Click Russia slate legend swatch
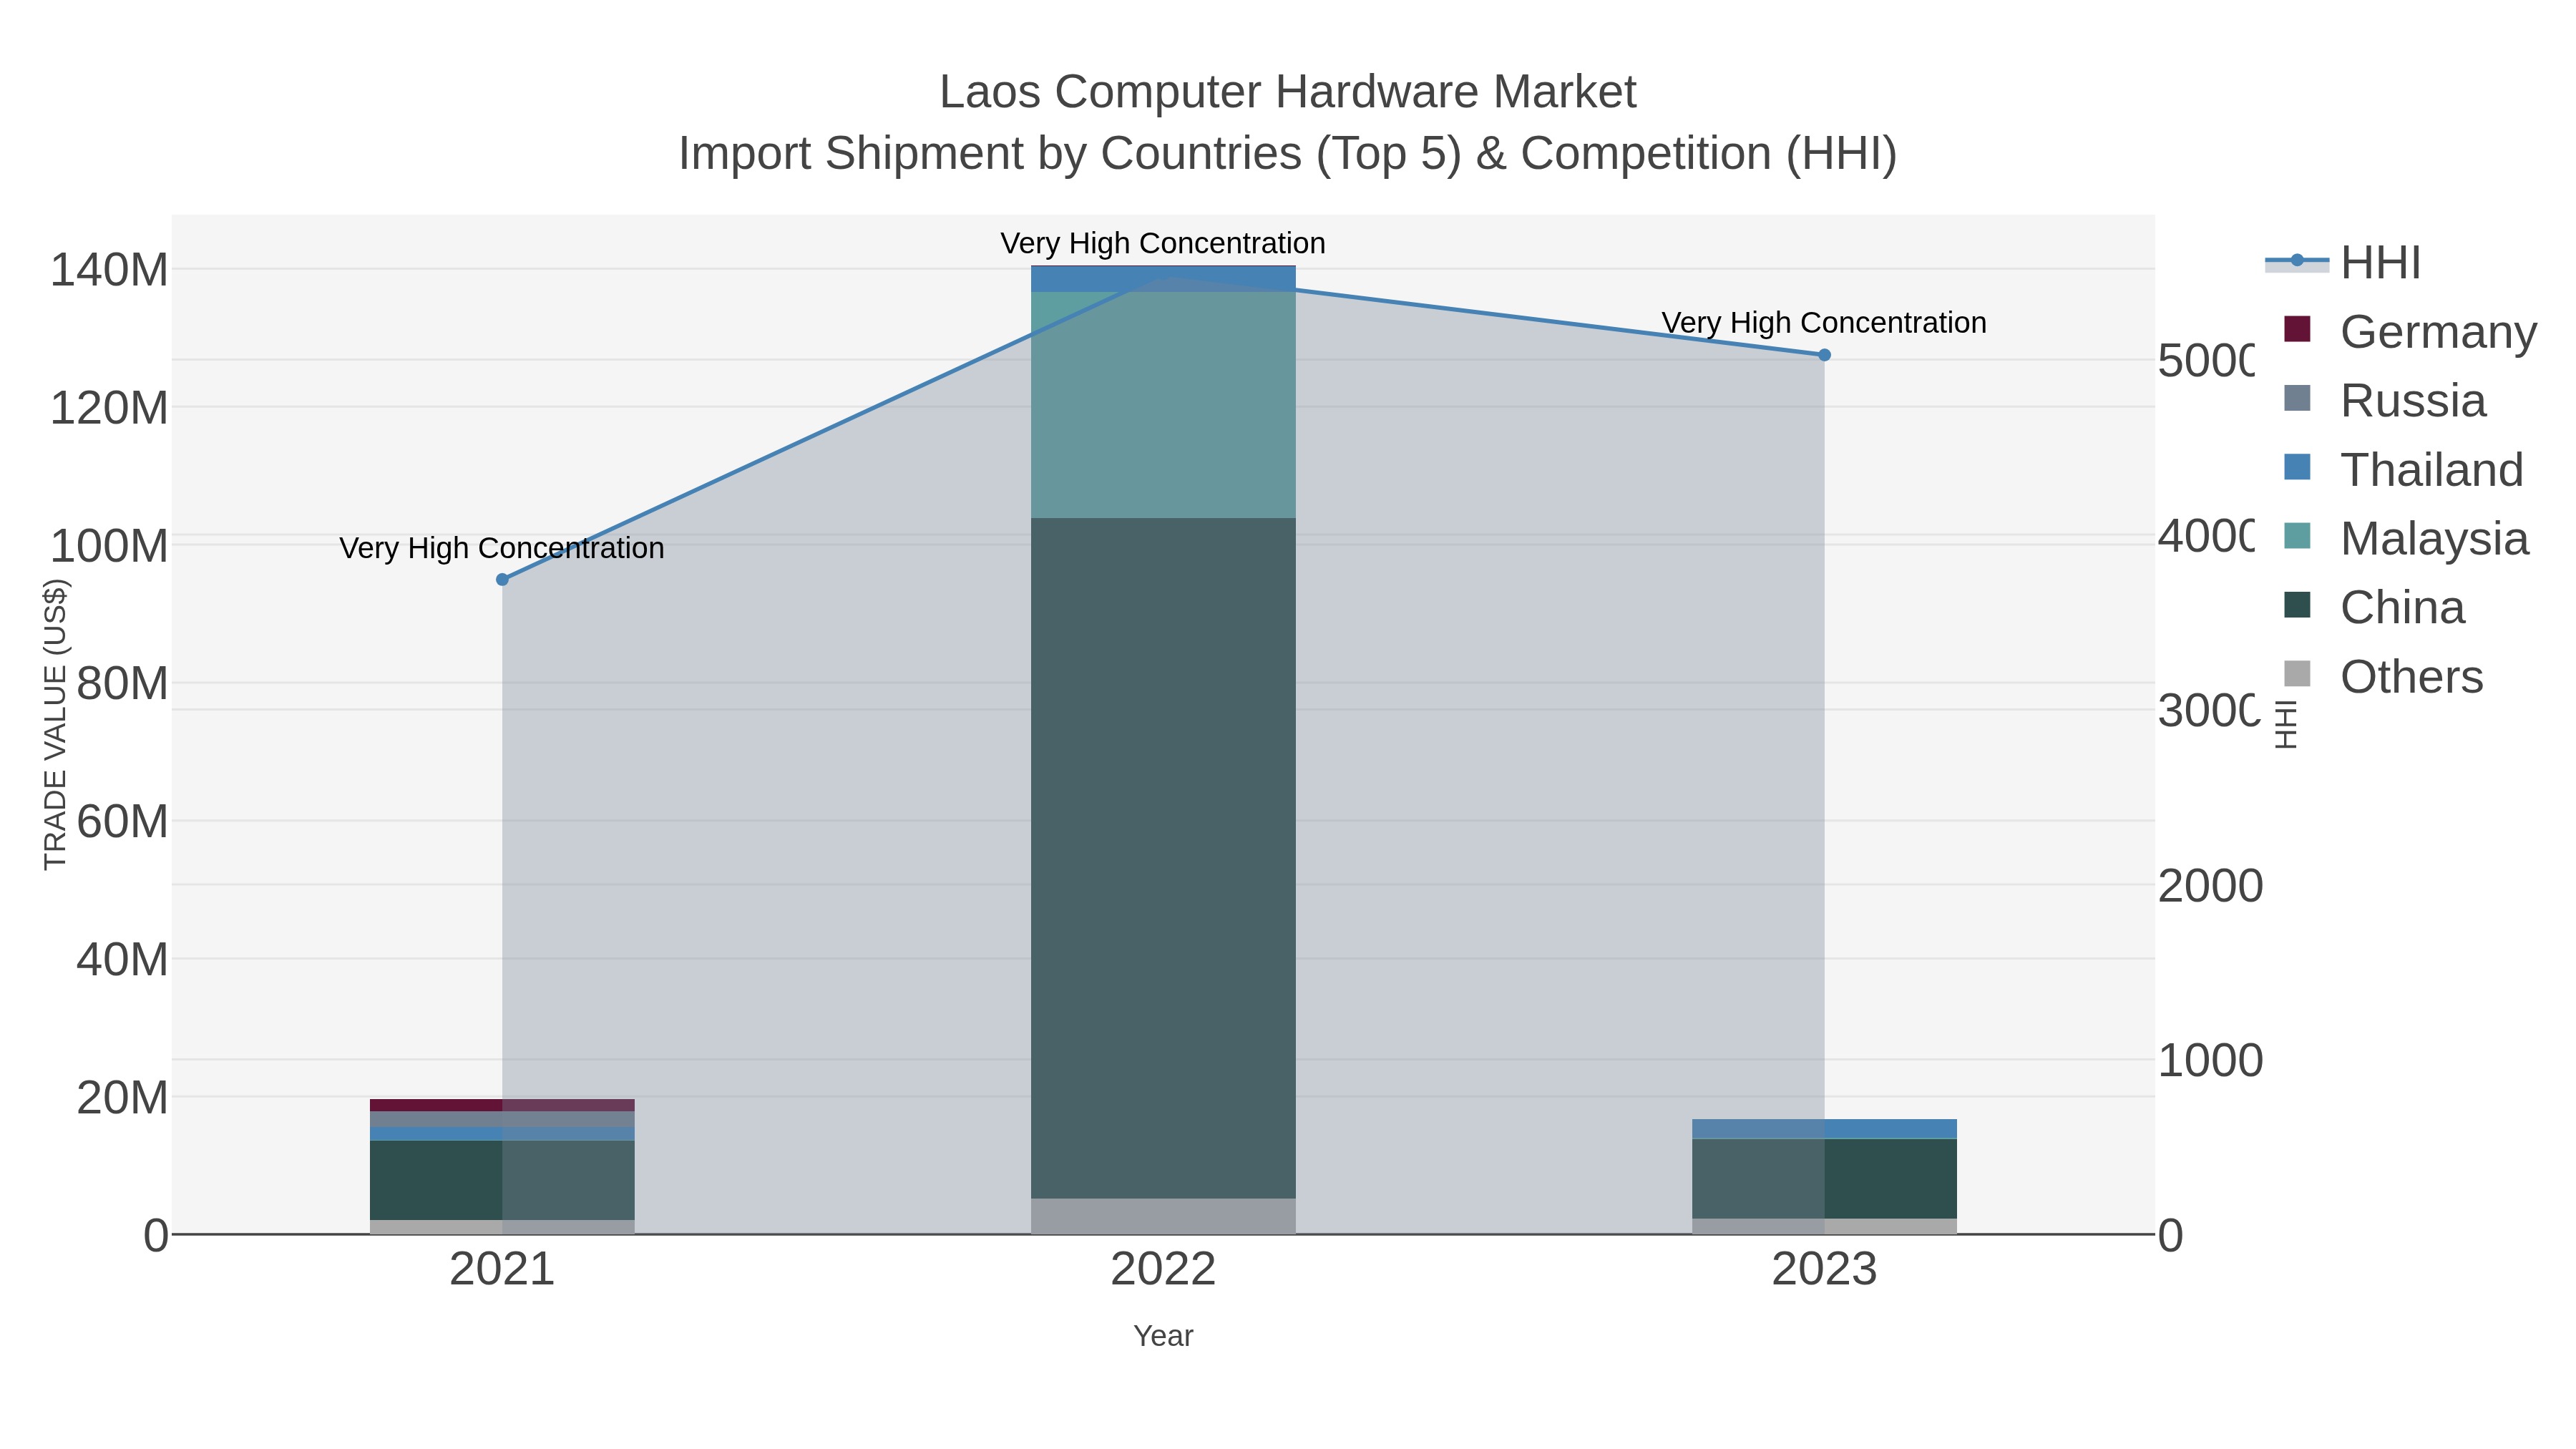The width and height of the screenshot is (2576, 1449). click(x=2297, y=398)
